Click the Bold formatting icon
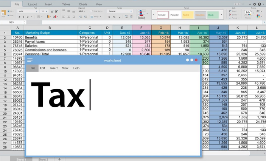 pos(20,17)
